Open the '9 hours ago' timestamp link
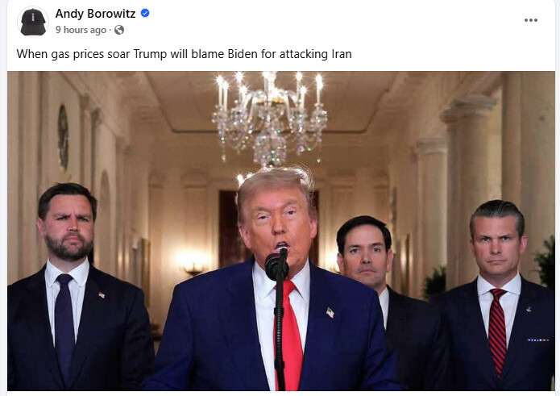 click(x=81, y=30)
